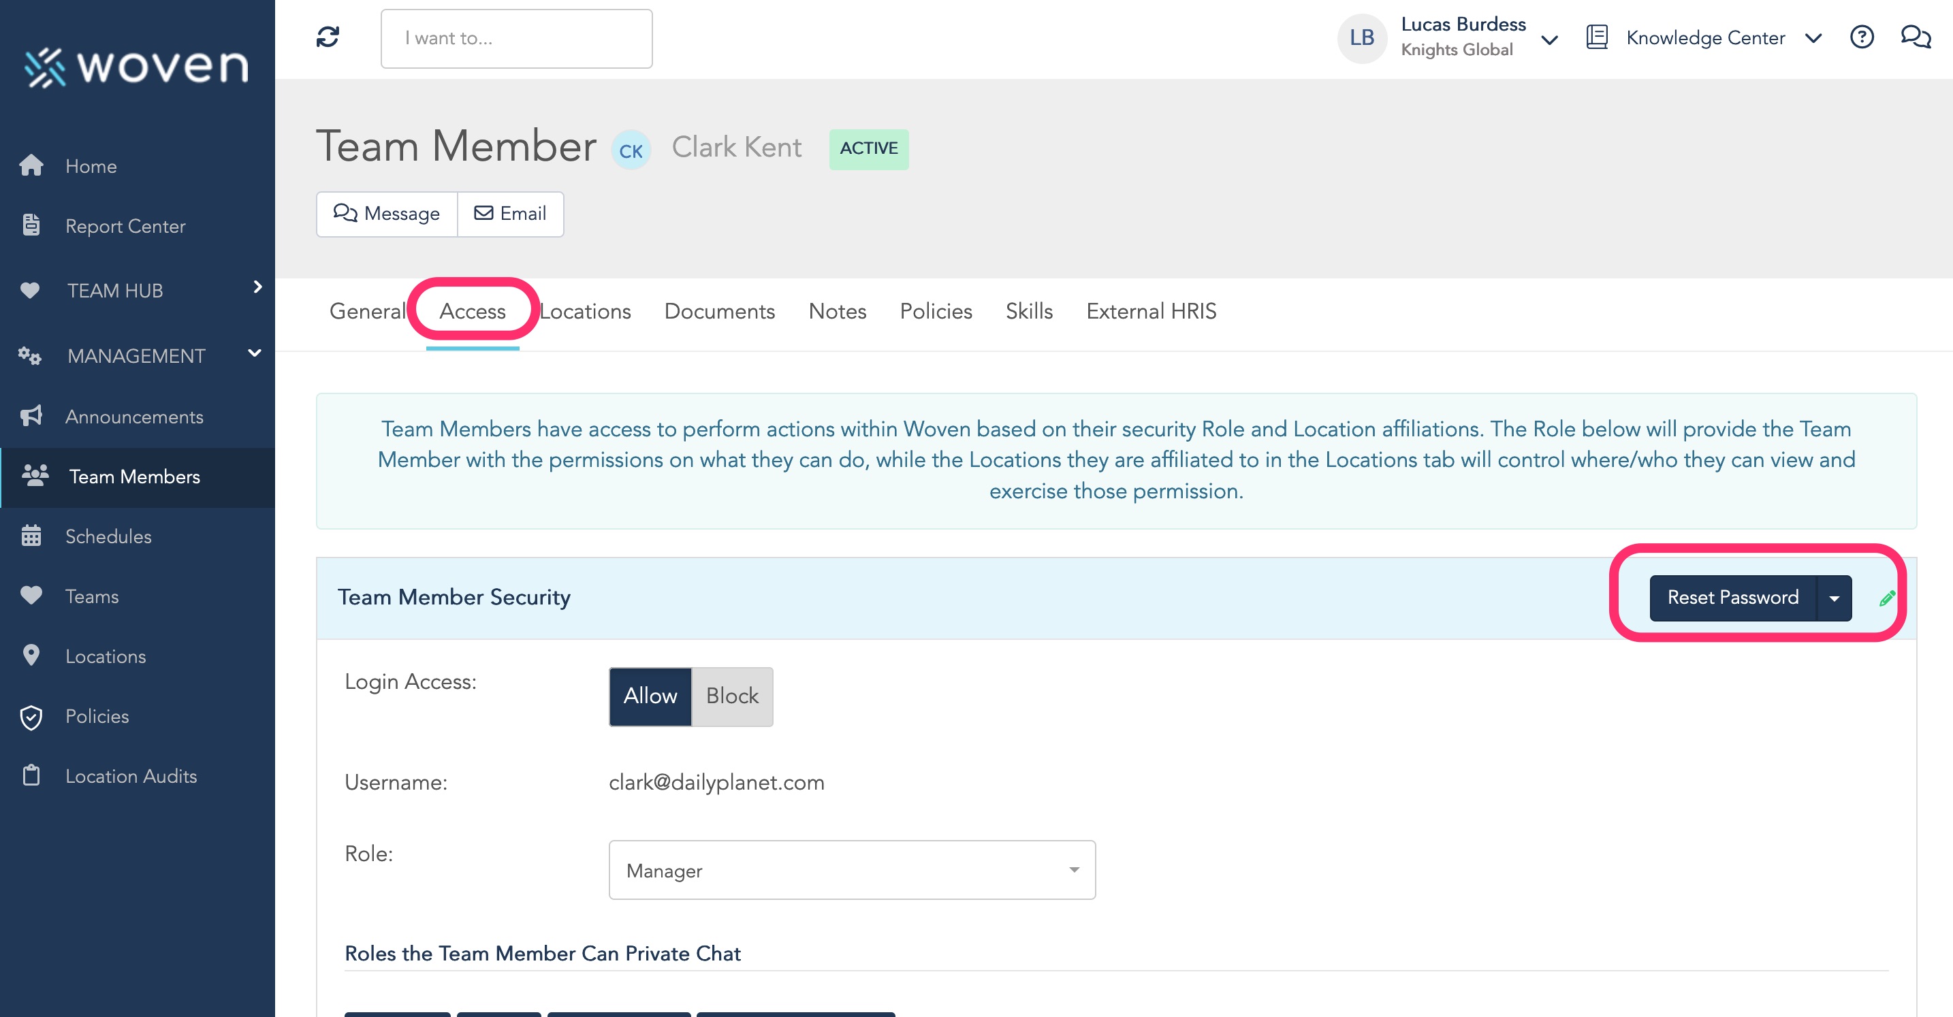Click the Knowledge Center label
The height and width of the screenshot is (1017, 1953).
[x=1705, y=38]
